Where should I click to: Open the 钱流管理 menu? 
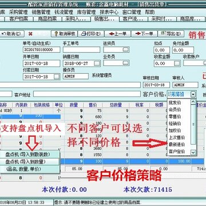[64, 12]
